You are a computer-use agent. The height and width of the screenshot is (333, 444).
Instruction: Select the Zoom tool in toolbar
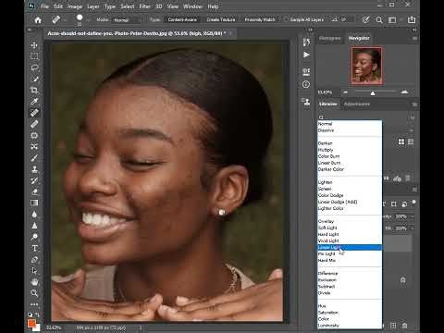(34, 293)
